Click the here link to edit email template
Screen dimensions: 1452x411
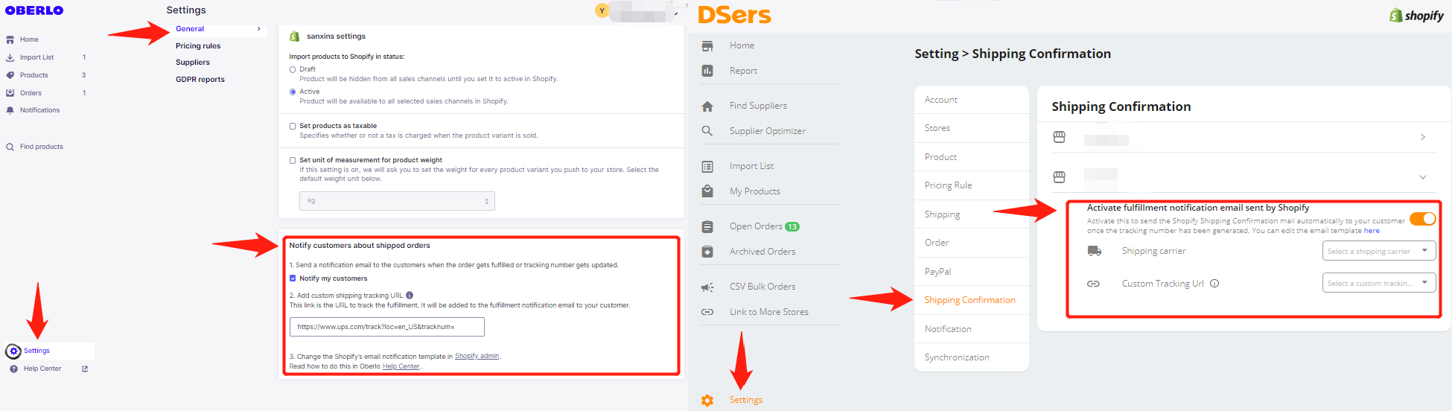1372,231
